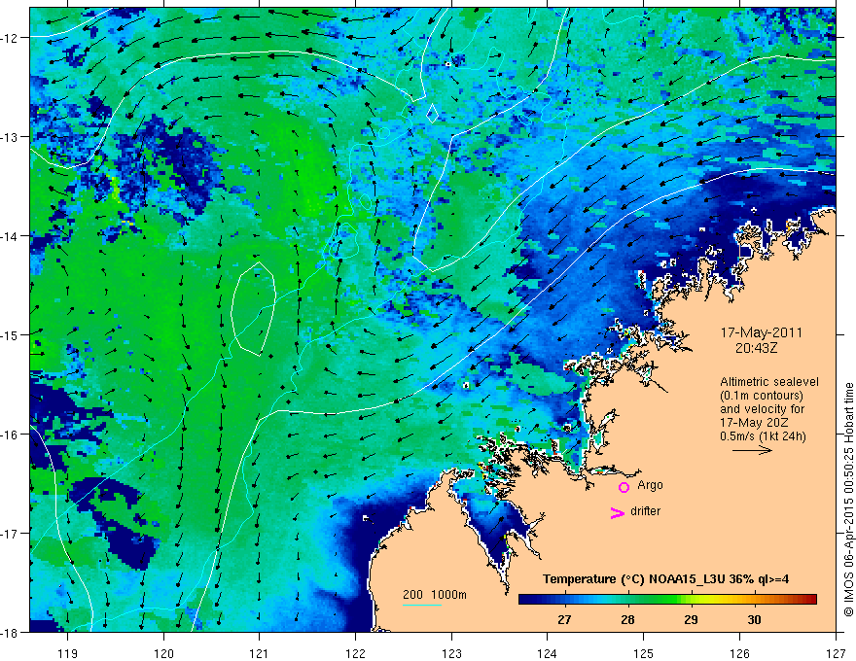The width and height of the screenshot is (856, 661).
Task: Click the '0.5m/s (1kt 24h)' label
Action: coord(763,436)
